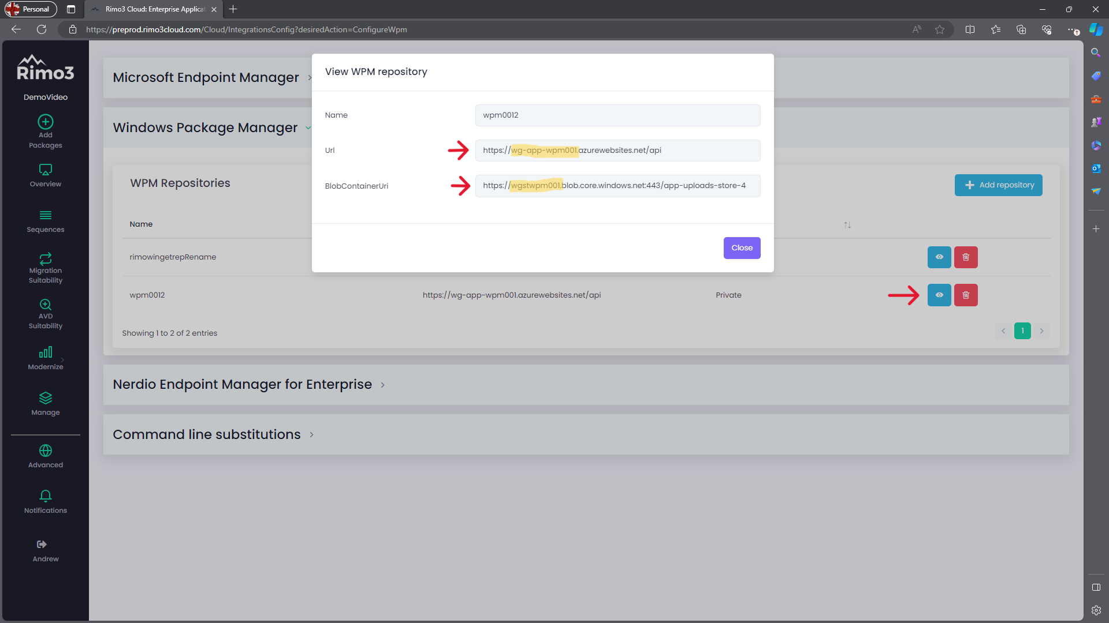Click the site information lock icon
This screenshot has height=623, width=1109.
point(73,29)
